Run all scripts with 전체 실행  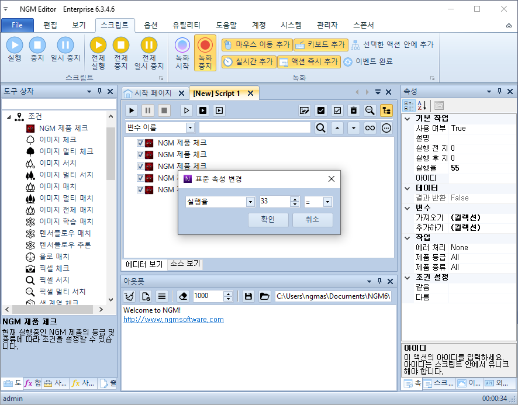pos(98,53)
